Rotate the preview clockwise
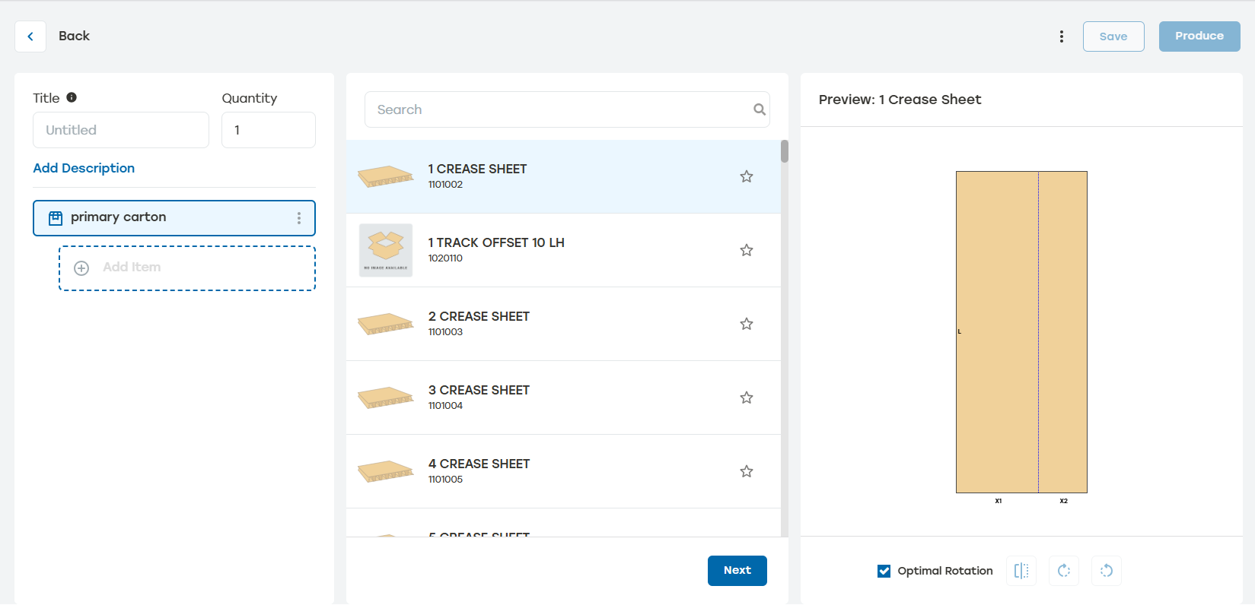 tap(1063, 571)
